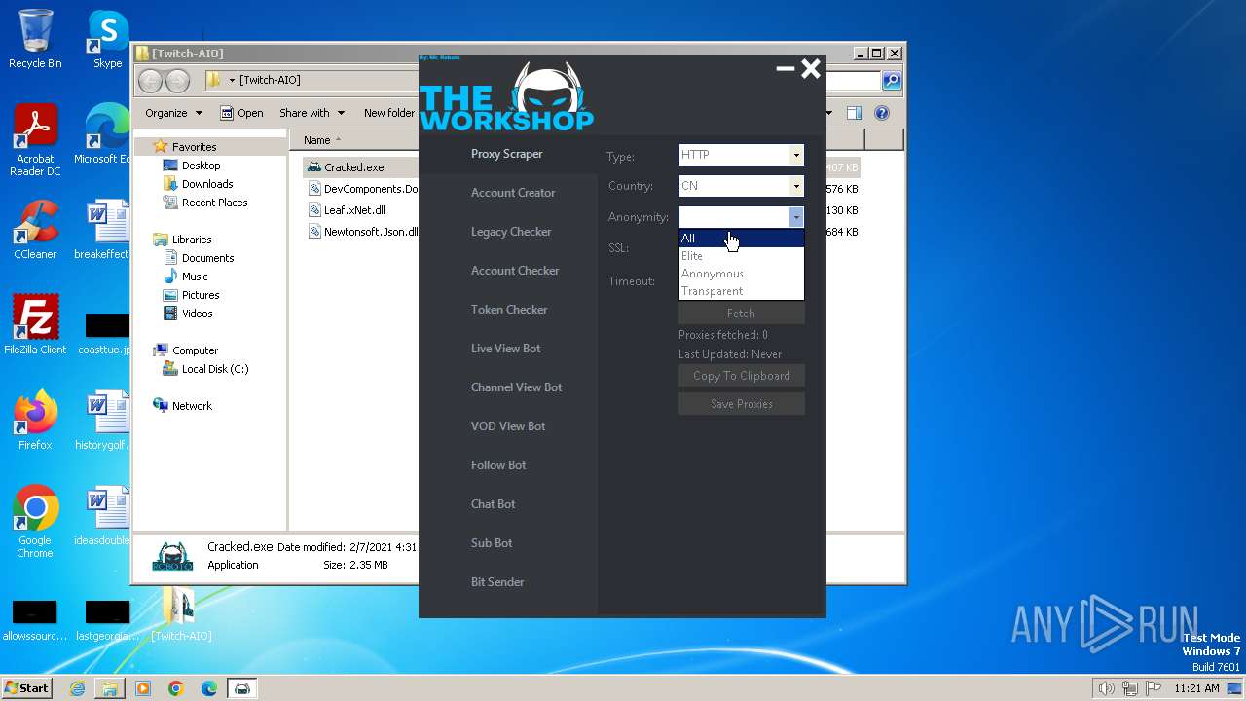Viewport: 1246px width, 701px height.
Task: Toggle the Explorer preview pane
Action: pos(854,113)
